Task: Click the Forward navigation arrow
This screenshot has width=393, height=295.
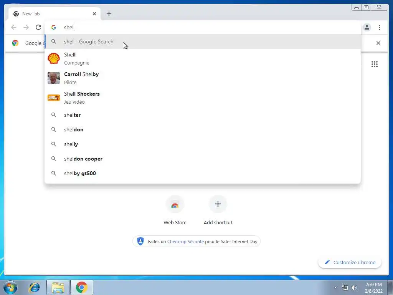Action: pos(26,27)
